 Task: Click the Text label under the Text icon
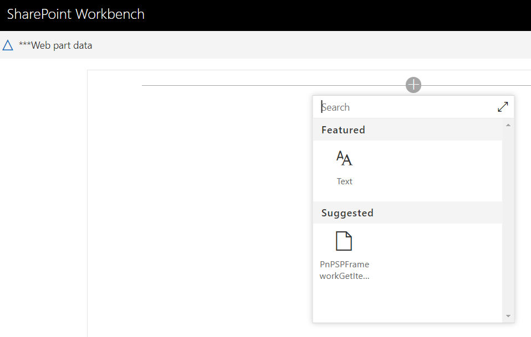[344, 182]
